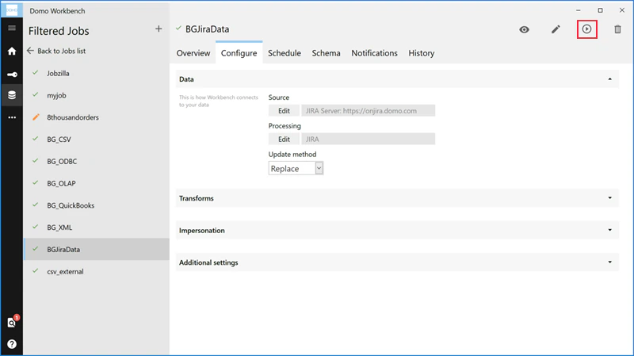Click Edit button for Processing
The height and width of the screenshot is (356, 634).
[284, 139]
